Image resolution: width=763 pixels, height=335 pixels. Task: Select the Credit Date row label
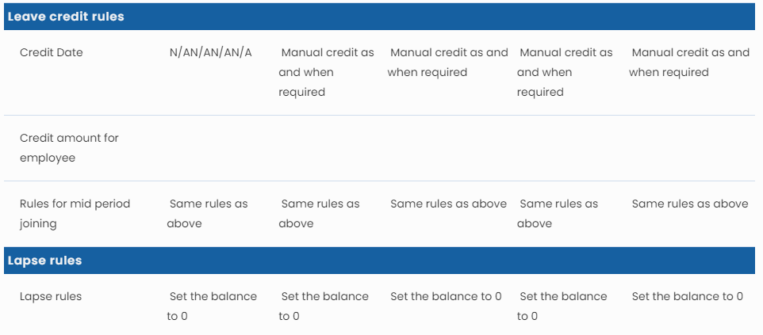tap(51, 52)
